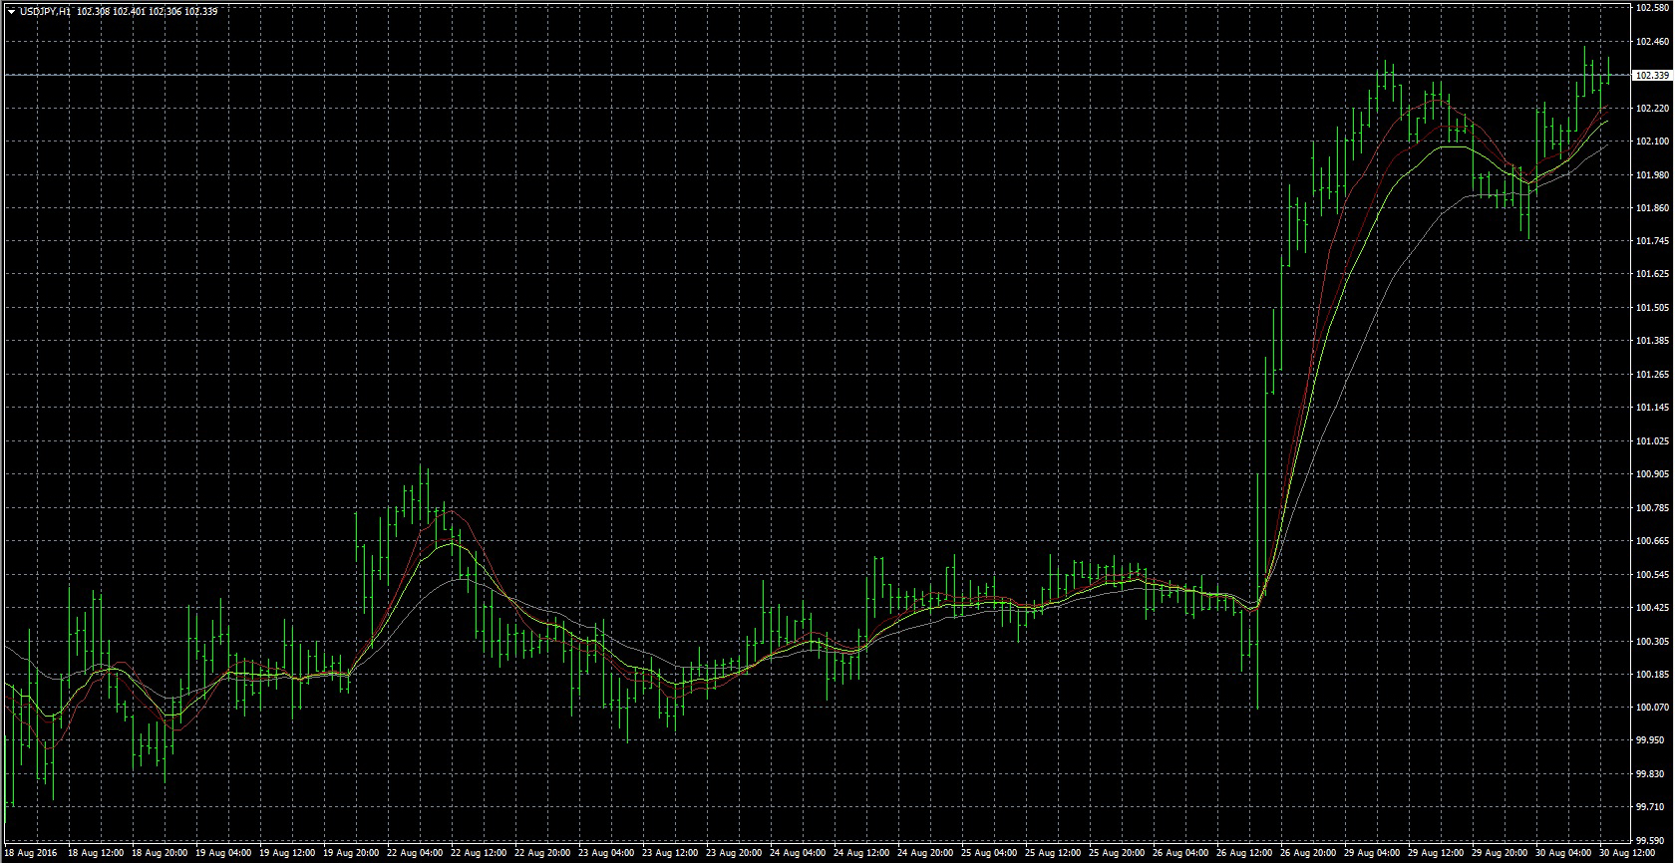Select the 102.308 open price value

click(x=94, y=12)
